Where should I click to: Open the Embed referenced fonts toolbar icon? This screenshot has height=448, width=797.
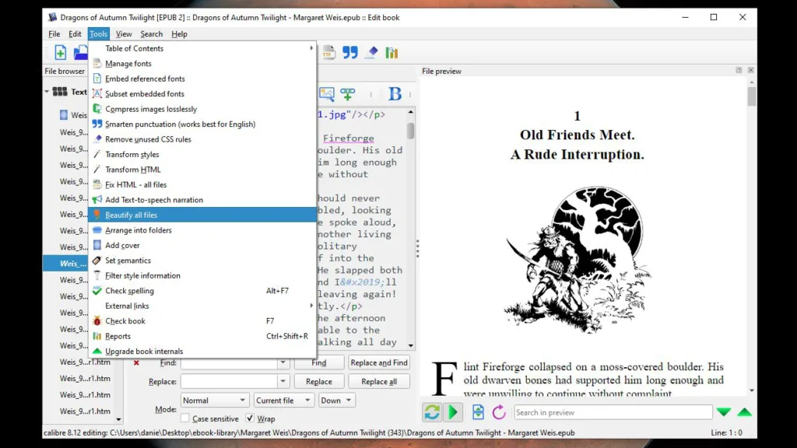click(328, 52)
